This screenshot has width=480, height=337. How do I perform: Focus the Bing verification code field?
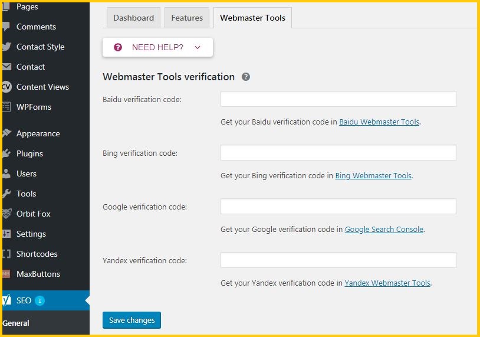[x=338, y=153]
